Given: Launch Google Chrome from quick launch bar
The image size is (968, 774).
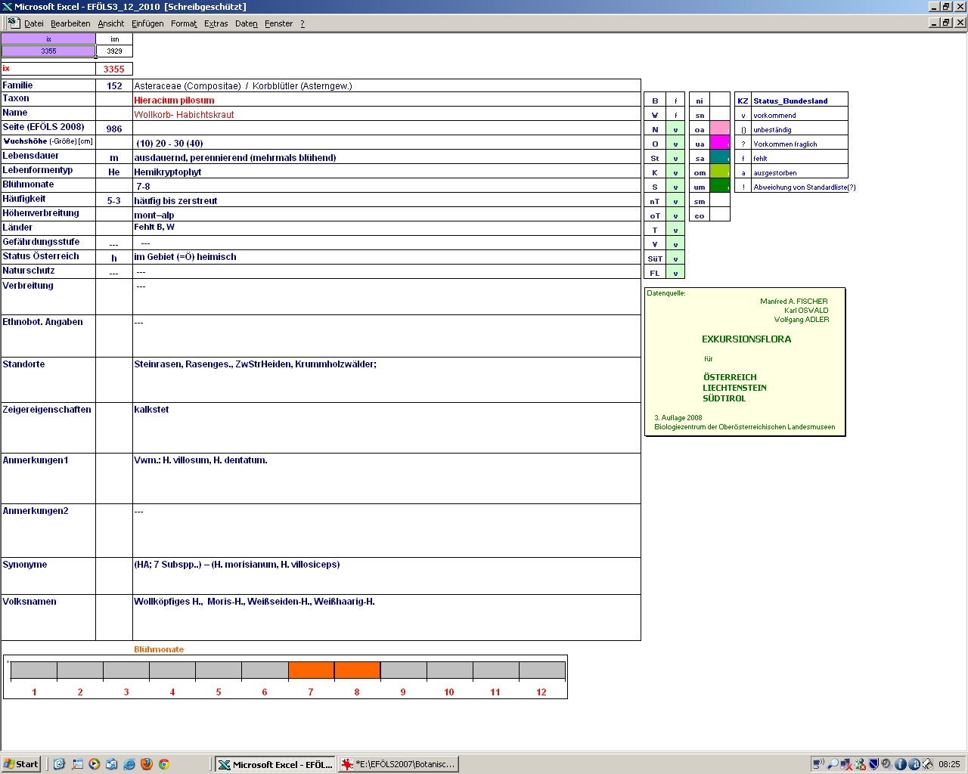Looking at the screenshot, I should pyautogui.click(x=163, y=764).
